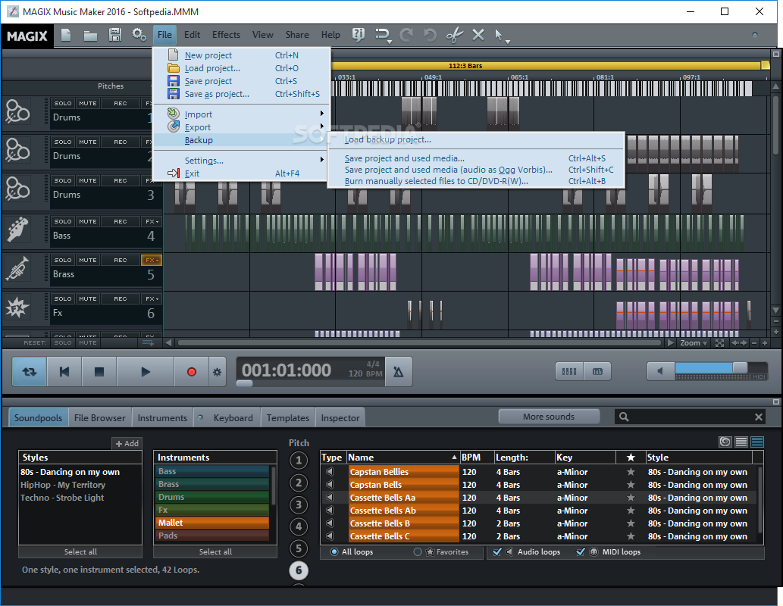Solo the Bass track

pyautogui.click(x=63, y=221)
